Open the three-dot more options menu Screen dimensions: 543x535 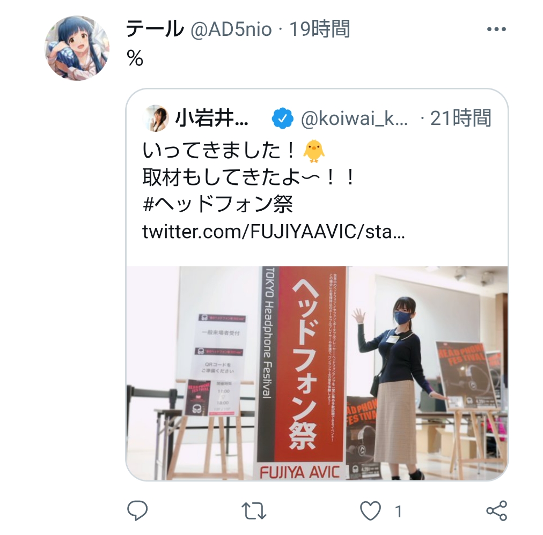click(497, 29)
